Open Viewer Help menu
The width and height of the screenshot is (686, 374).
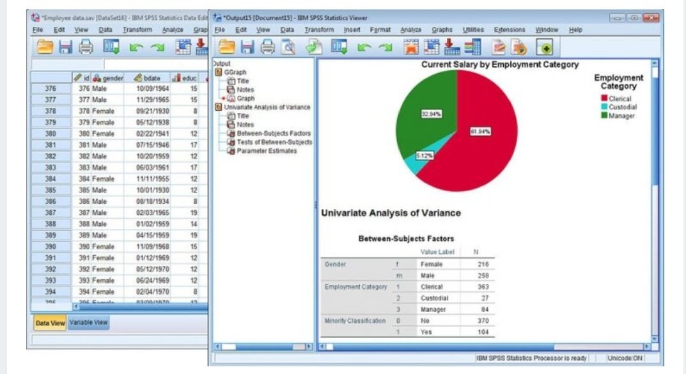(x=575, y=30)
